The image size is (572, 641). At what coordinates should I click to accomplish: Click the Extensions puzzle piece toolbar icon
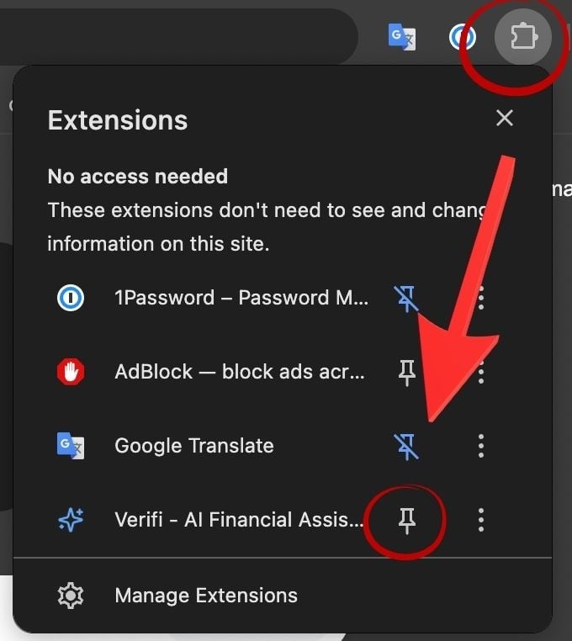click(x=523, y=37)
